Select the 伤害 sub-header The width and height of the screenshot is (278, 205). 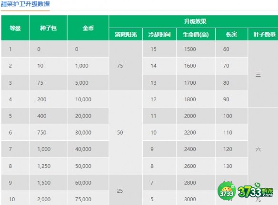click(x=231, y=34)
